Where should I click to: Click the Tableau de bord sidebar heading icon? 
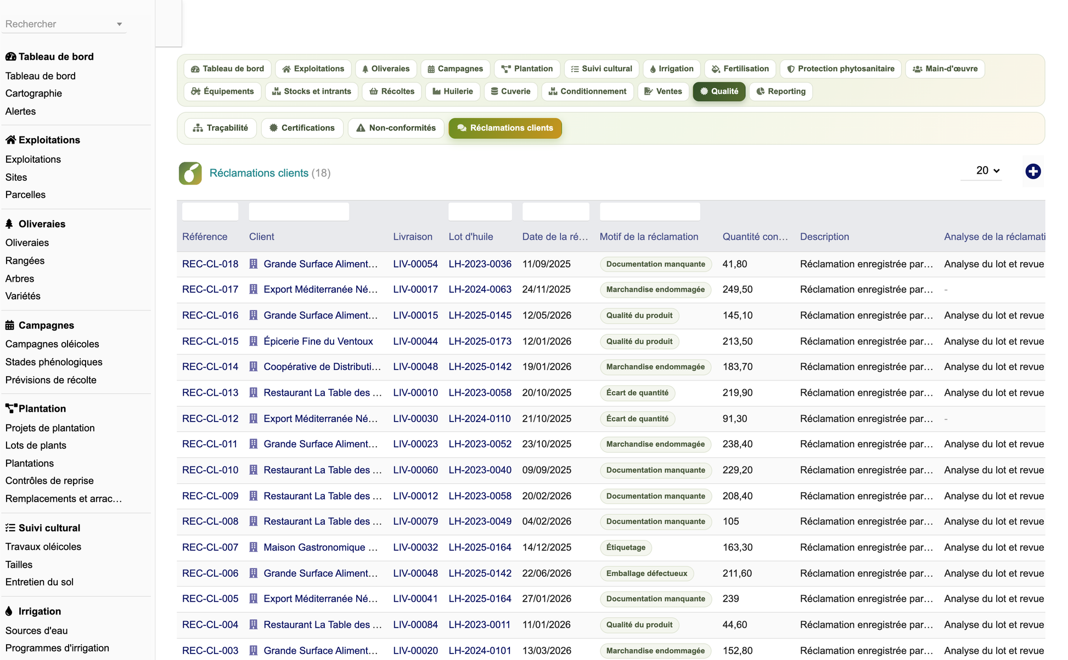coord(10,56)
